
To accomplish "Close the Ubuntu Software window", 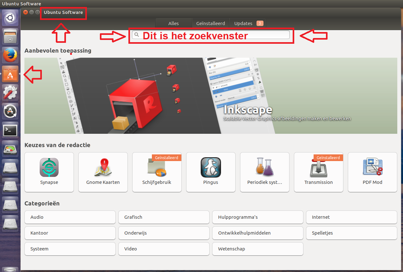I will pos(26,12).
